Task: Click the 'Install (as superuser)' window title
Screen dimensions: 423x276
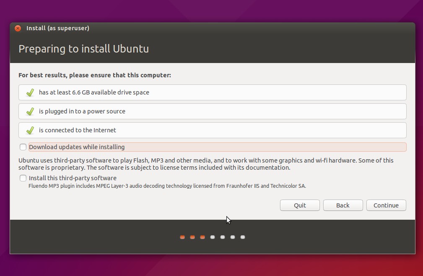Action: tap(58, 28)
